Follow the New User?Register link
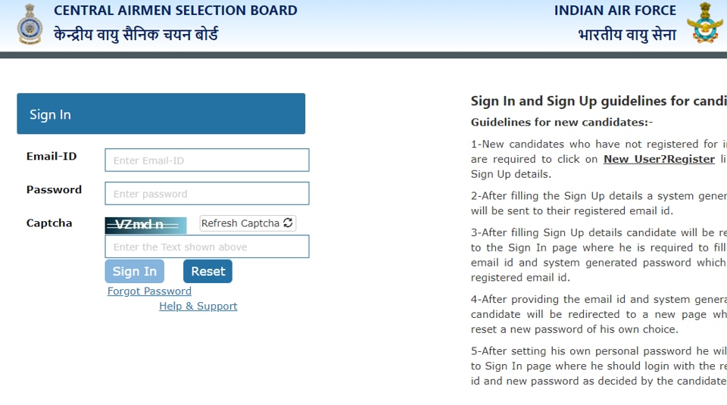This screenshot has height=405, width=727. tap(659, 160)
